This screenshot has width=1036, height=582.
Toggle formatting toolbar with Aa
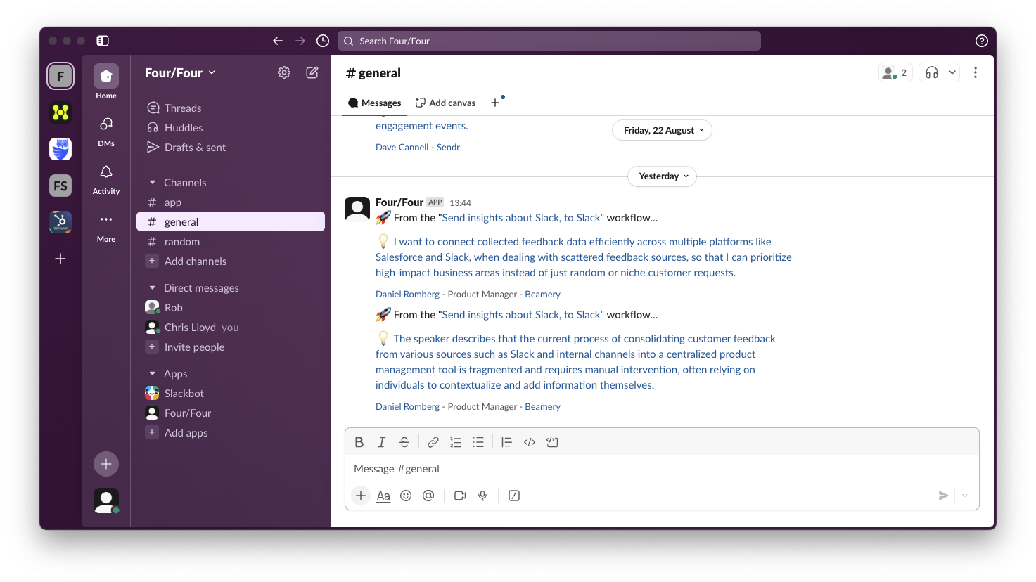(x=383, y=496)
